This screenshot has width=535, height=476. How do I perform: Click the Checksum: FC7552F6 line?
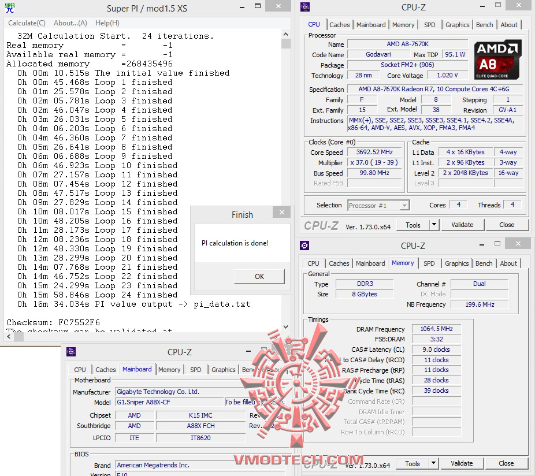tap(53, 322)
